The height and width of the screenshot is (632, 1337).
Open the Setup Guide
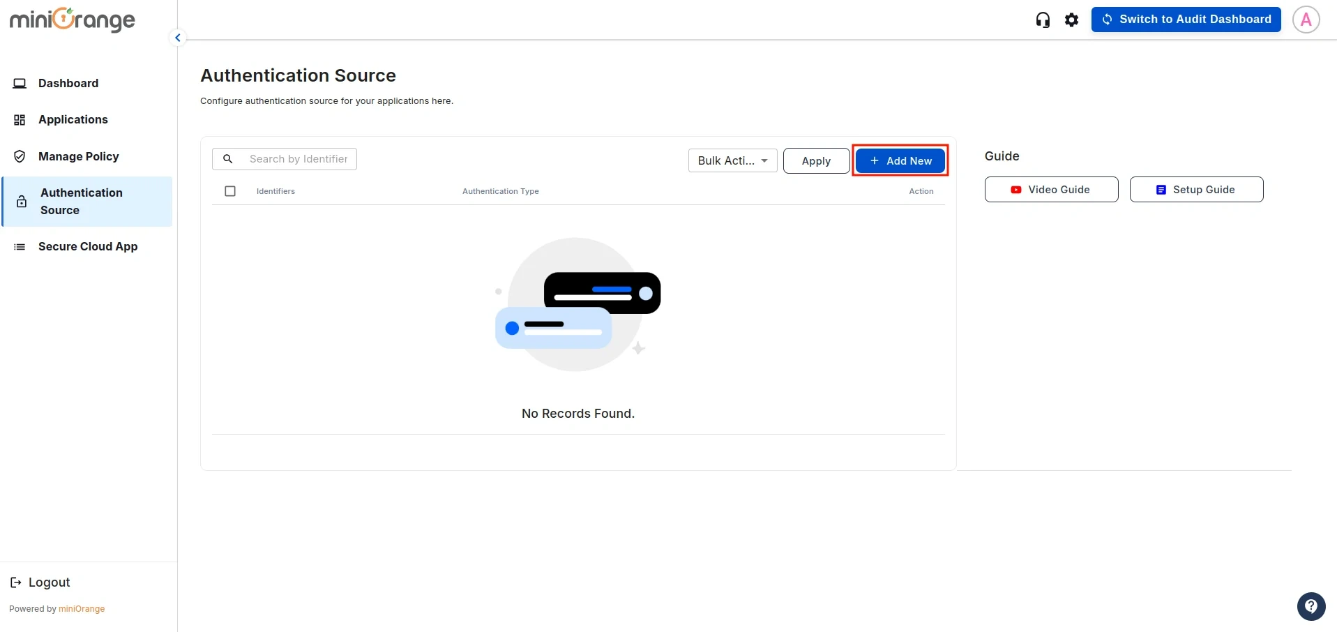(x=1196, y=189)
